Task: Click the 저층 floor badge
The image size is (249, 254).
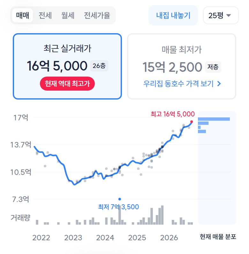Action: (213, 67)
